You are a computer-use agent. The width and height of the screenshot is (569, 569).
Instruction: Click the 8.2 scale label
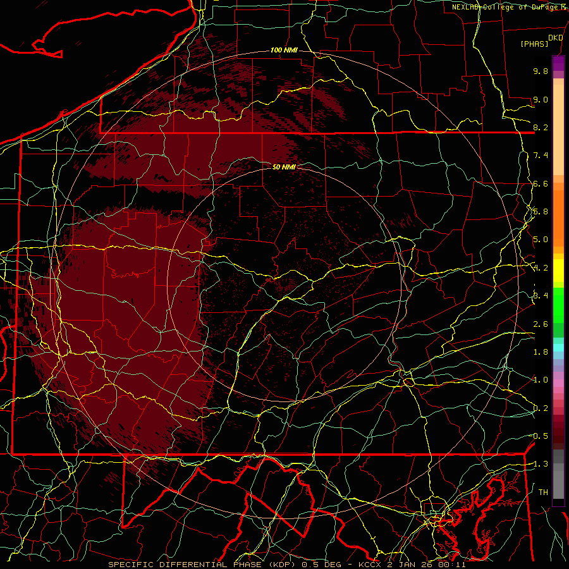541,127
